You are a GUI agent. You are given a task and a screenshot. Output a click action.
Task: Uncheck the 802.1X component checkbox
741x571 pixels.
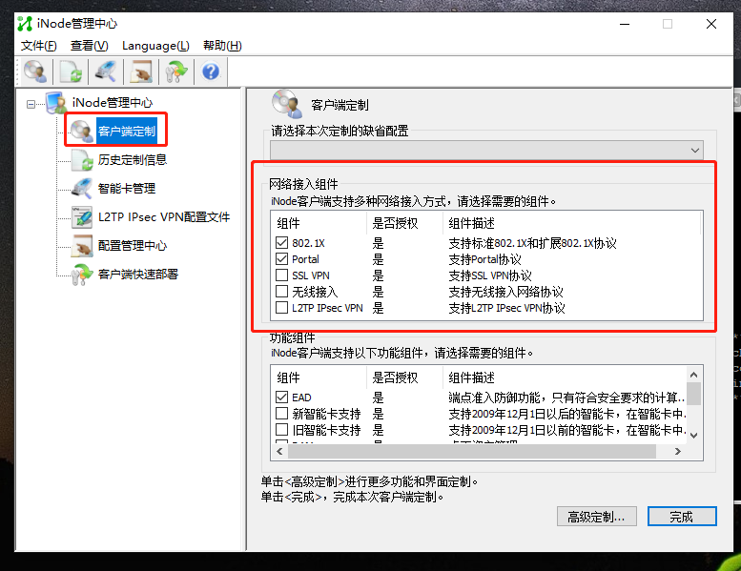281,243
